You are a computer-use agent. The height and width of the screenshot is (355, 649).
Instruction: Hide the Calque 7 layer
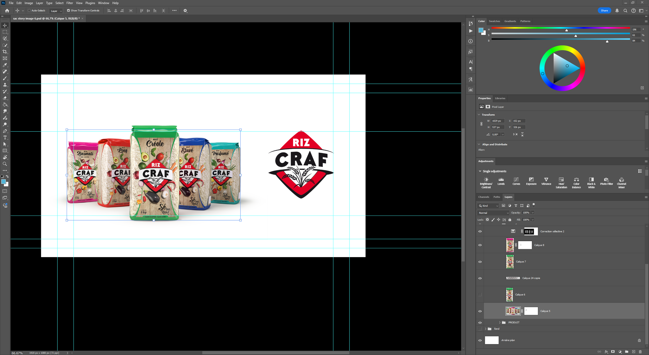pos(480,262)
